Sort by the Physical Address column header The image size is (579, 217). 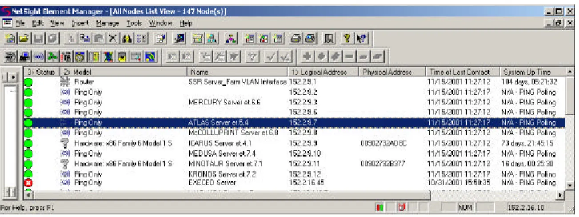(392, 71)
